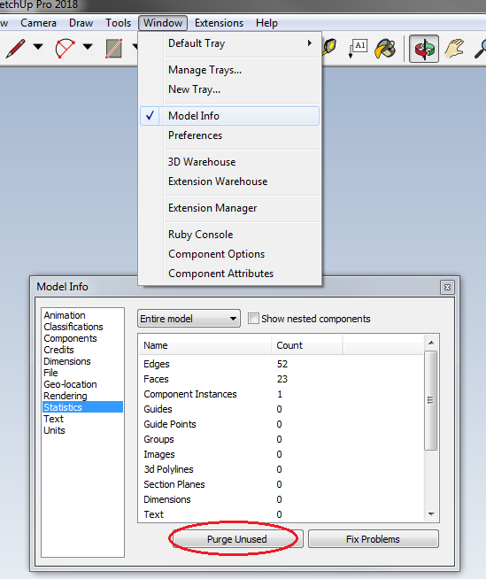
Task: Open the Help menu
Action: pos(266,23)
